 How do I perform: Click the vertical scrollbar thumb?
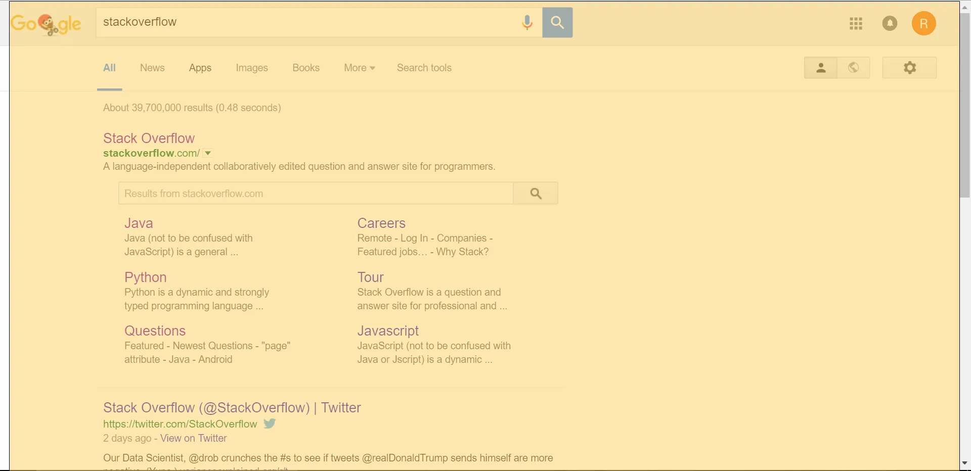point(965,105)
